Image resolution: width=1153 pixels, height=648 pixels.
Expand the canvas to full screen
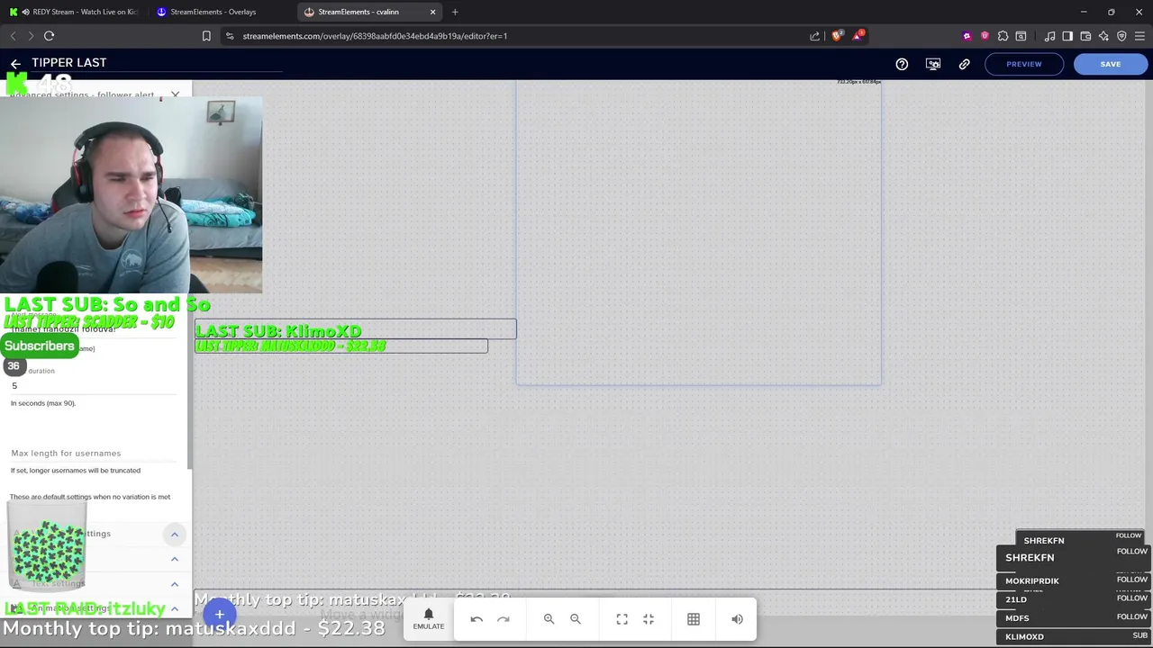coord(622,619)
